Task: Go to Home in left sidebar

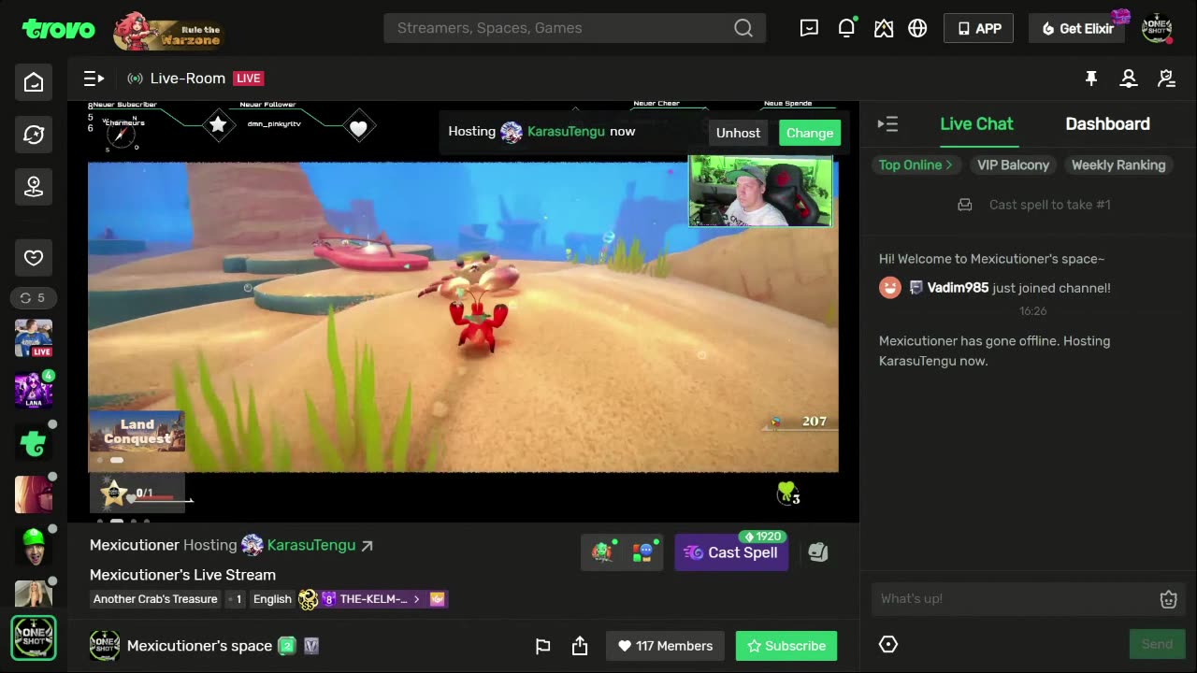Action: click(34, 82)
